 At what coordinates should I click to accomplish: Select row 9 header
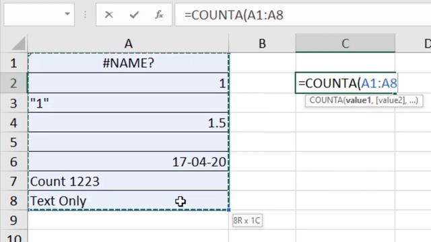pyautogui.click(x=13, y=220)
